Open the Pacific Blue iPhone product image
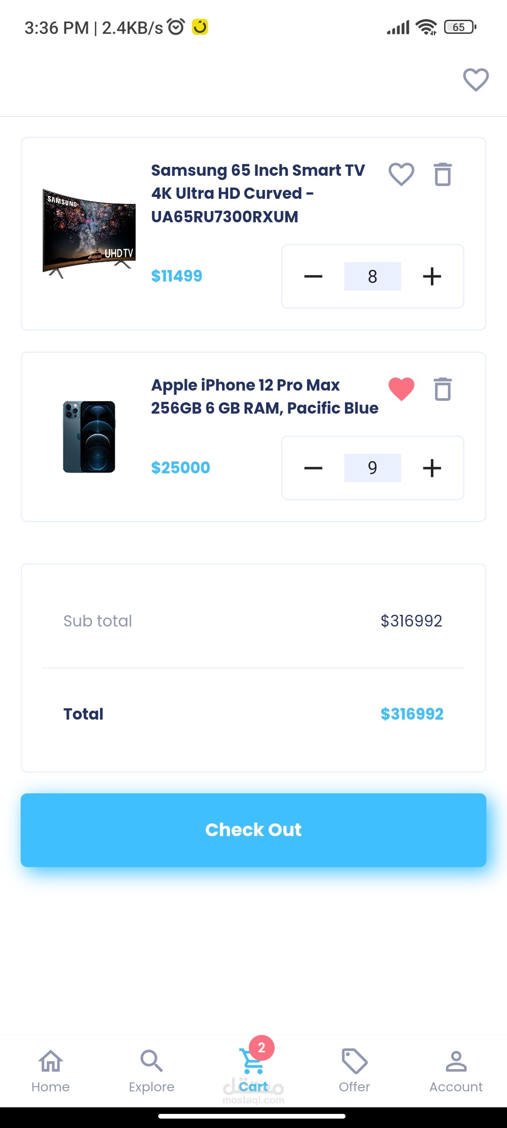This screenshot has width=507, height=1128. point(89,437)
